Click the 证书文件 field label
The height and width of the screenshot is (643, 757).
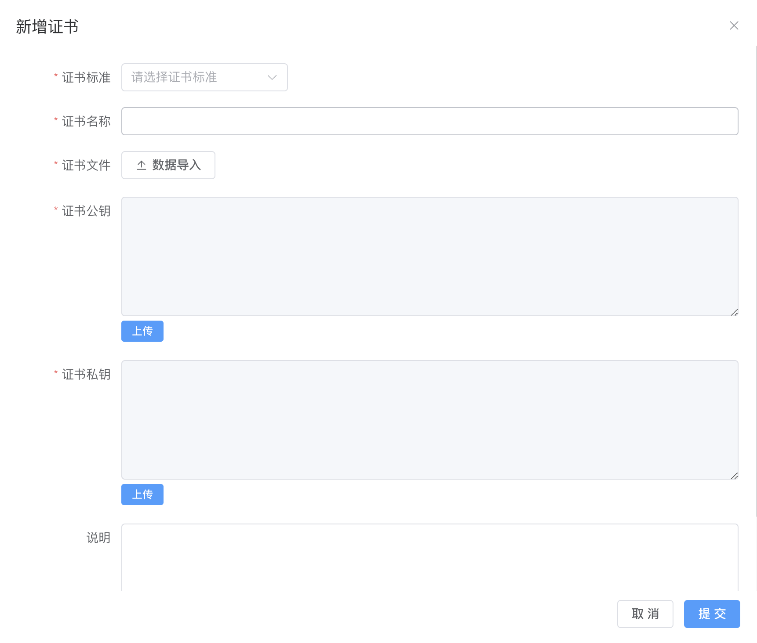pos(86,166)
